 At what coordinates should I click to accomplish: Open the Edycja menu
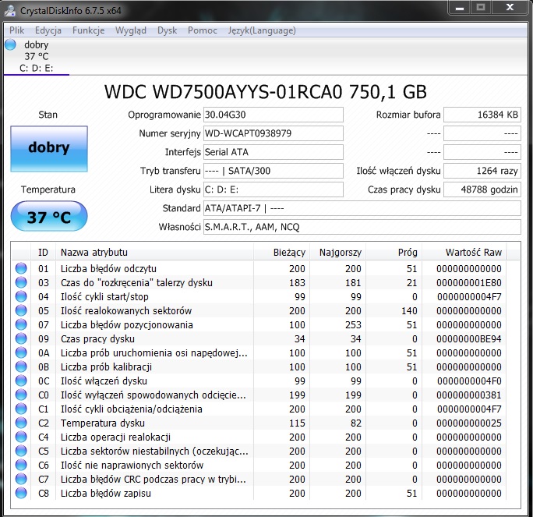coord(48,30)
